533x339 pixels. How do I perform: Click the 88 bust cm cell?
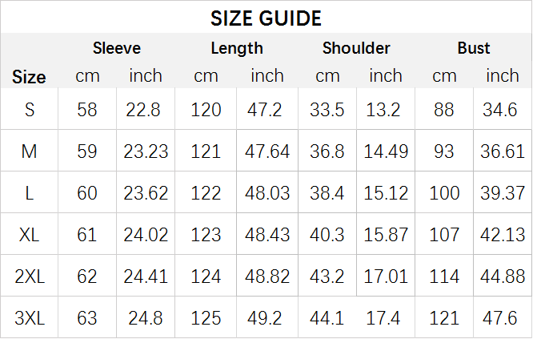tap(444, 110)
